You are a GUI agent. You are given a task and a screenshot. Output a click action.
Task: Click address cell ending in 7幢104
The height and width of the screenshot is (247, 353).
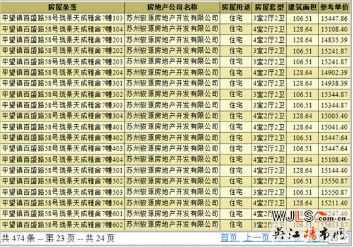[x=62, y=29]
